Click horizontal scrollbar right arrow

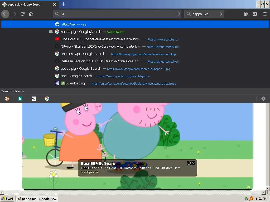point(264,192)
